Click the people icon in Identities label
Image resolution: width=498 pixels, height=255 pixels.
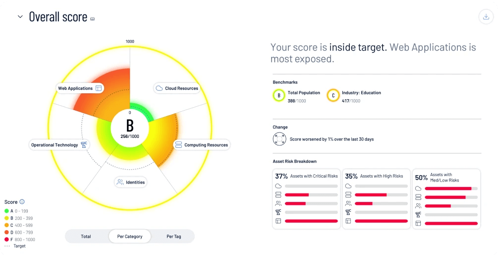[x=120, y=182]
